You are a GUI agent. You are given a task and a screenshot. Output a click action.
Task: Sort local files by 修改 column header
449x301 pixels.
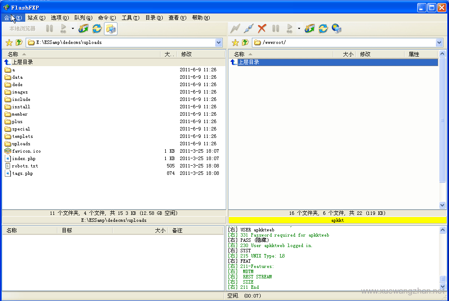pyautogui.click(x=186, y=54)
